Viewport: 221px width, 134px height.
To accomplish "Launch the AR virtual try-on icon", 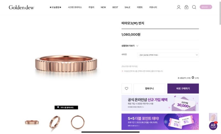I will (213, 126).
